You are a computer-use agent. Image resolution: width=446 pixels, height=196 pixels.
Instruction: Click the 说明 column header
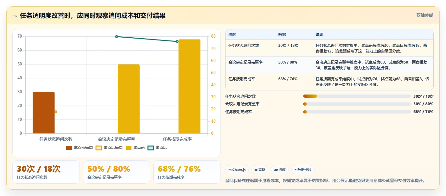(320, 35)
